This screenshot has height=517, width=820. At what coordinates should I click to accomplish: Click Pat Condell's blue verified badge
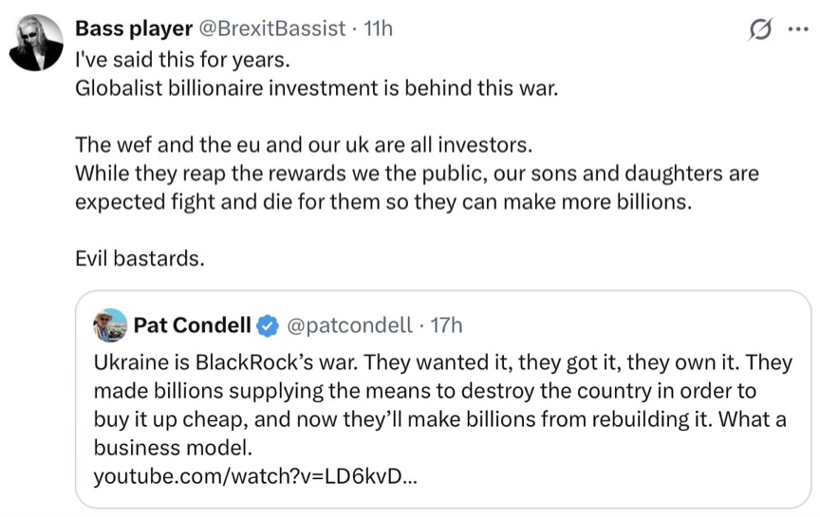pos(269,326)
